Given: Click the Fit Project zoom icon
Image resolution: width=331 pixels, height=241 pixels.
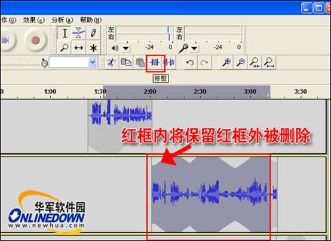Looking at the screenshot, I should coord(269,63).
